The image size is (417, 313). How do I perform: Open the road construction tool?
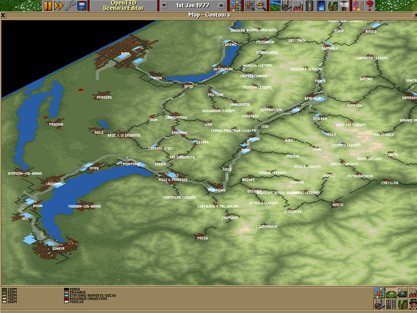click(309, 6)
